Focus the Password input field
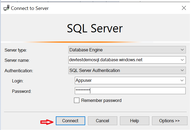The image size is (191, 130). pos(130,91)
